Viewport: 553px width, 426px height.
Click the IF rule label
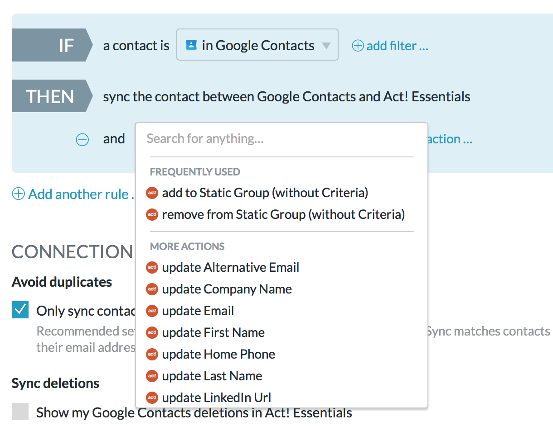(52, 45)
